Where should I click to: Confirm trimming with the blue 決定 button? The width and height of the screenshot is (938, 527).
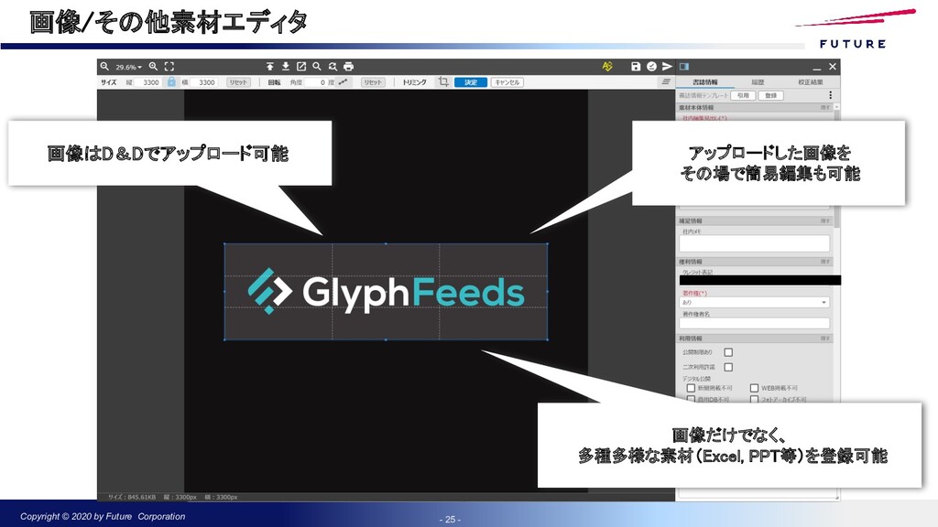pyautogui.click(x=471, y=82)
